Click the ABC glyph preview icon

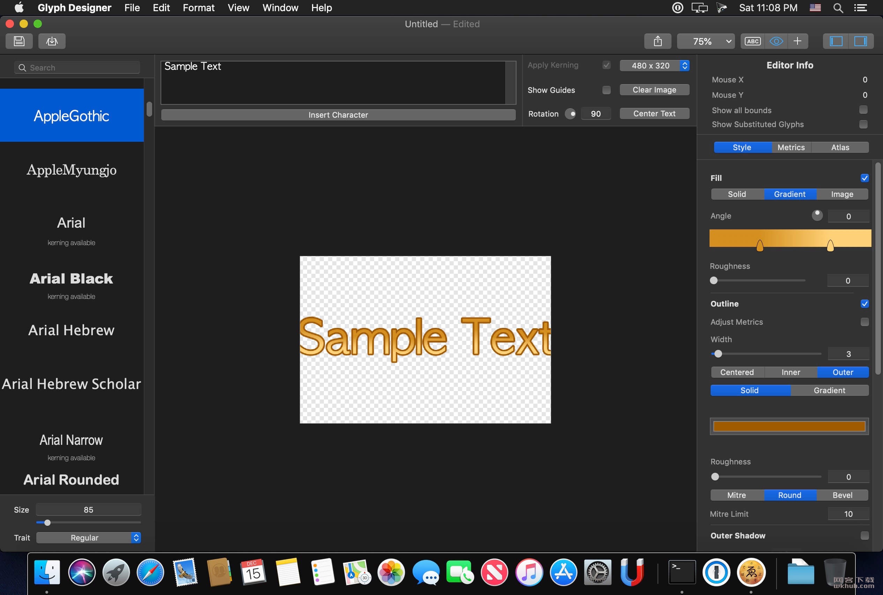point(752,41)
